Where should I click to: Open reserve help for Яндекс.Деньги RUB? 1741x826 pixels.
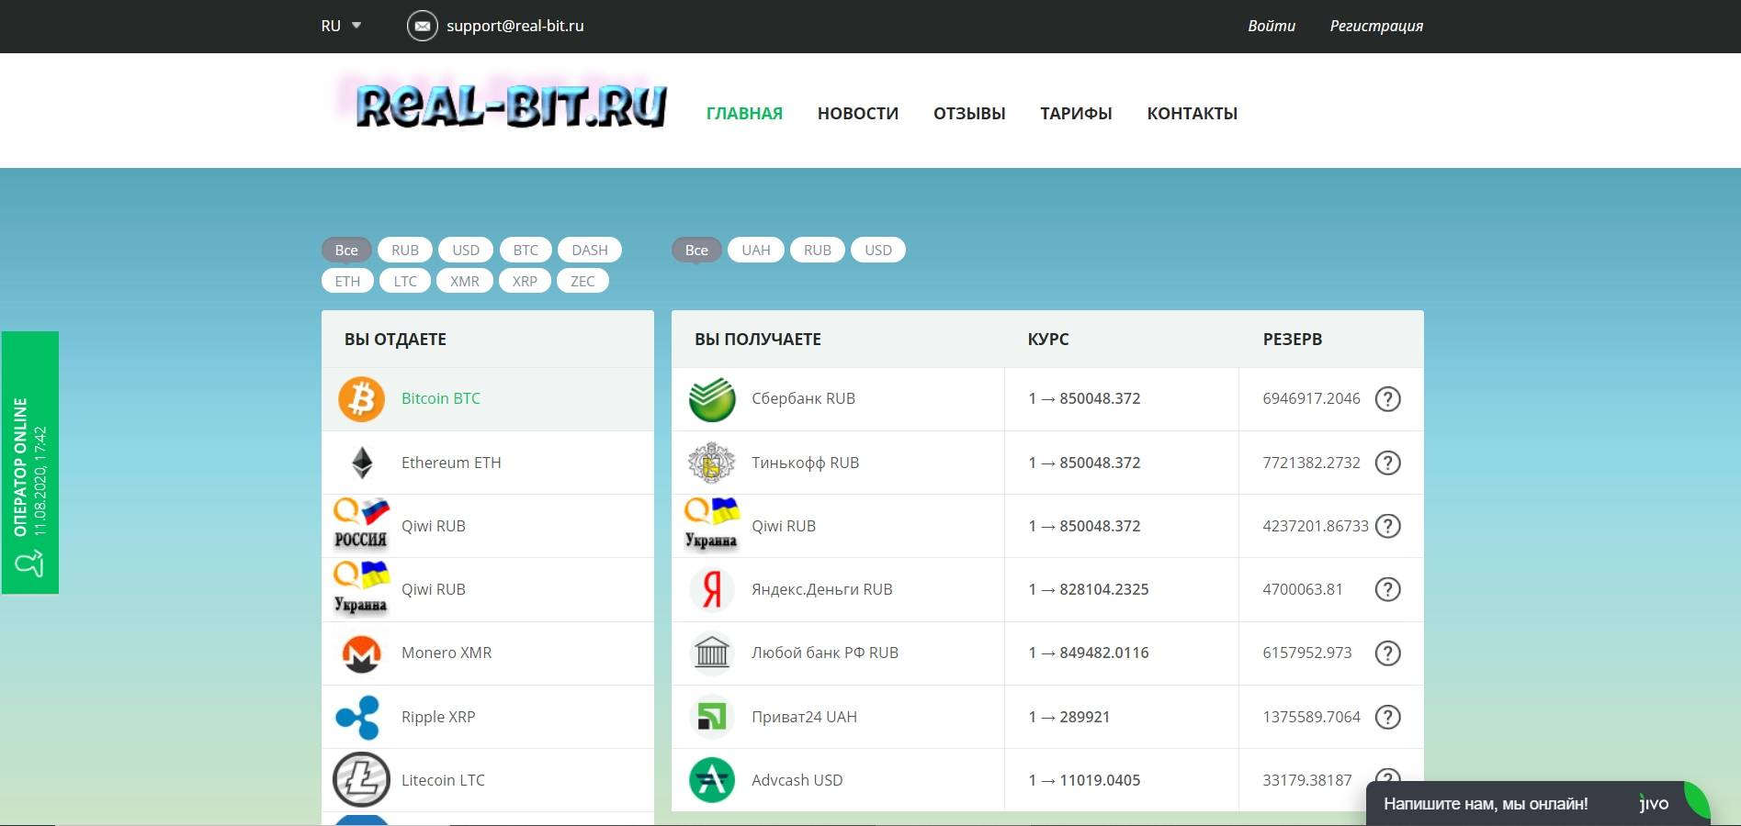1387,589
